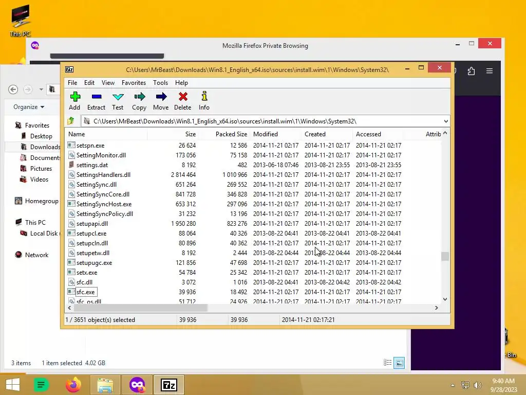Open the Favorites menu
The height and width of the screenshot is (395, 526).
pos(134,83)
